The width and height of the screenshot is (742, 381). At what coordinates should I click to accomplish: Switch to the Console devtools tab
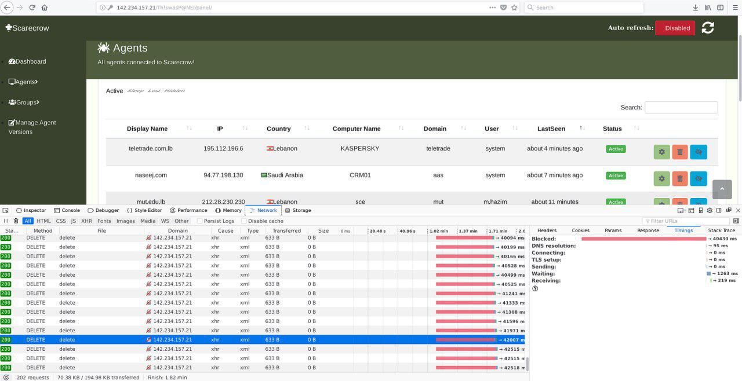coord(67,210)
